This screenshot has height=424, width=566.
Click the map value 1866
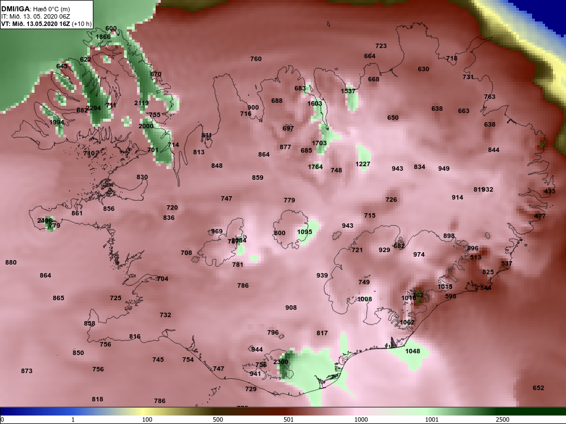point(103,37)
